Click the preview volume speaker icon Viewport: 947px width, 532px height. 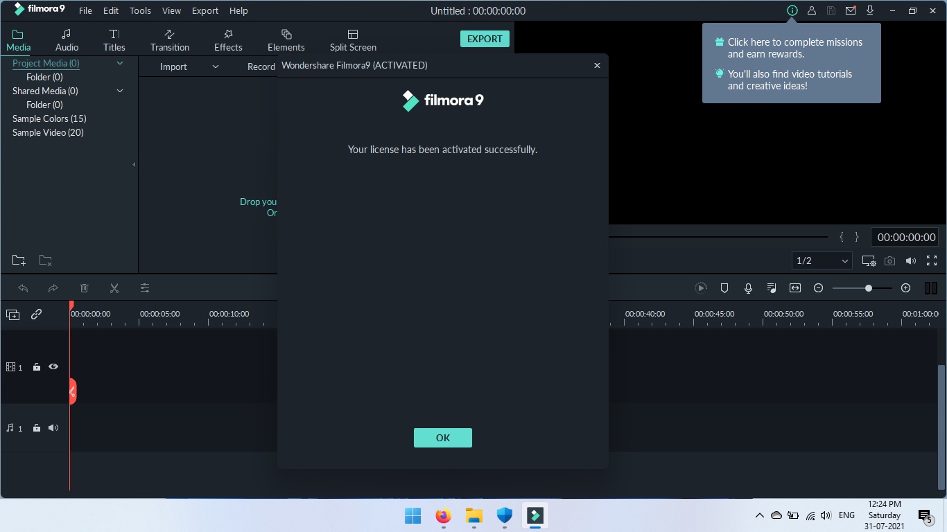click(911, 260)
